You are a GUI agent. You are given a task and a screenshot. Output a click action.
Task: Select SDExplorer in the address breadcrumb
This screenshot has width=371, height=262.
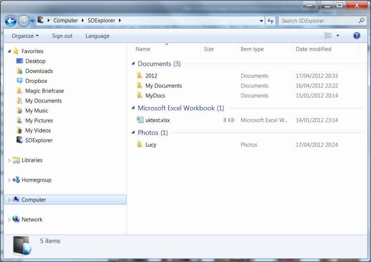coord(101,20)
